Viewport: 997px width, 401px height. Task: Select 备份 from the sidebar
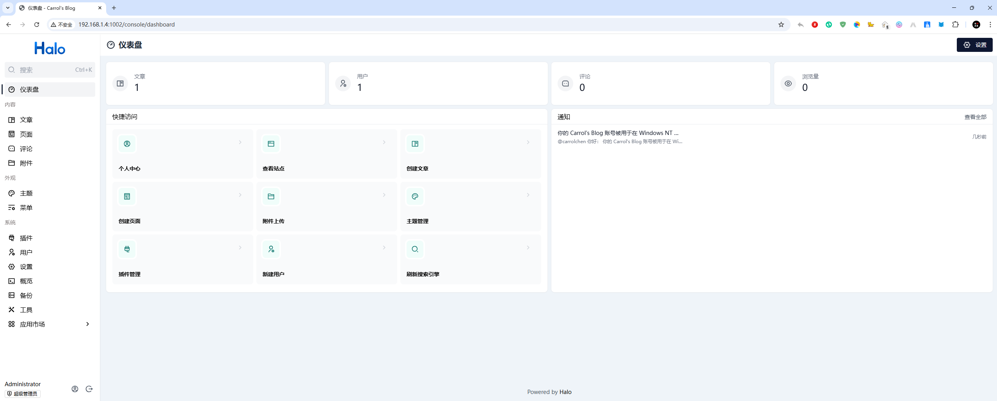[26, 295]
